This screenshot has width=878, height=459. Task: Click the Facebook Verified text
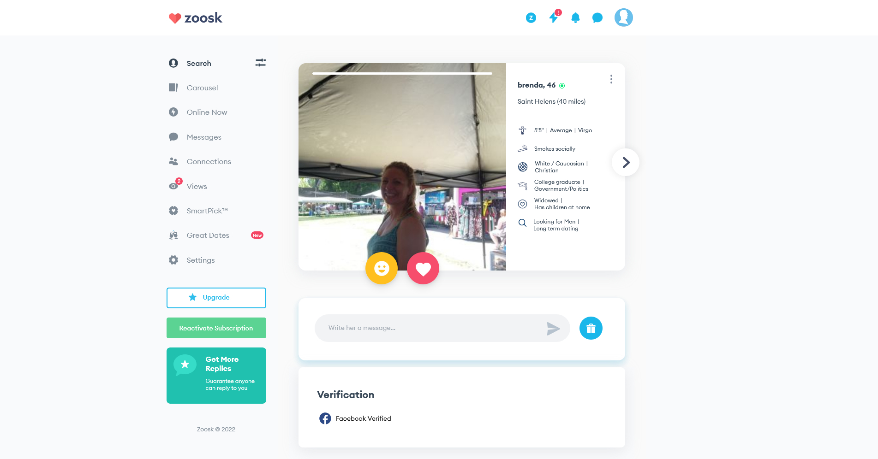[x=363, y=418]
